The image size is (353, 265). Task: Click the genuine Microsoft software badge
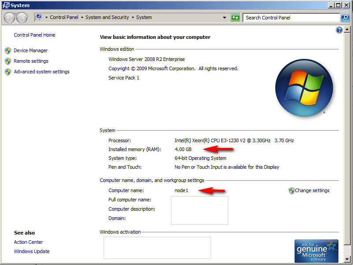coord(316,251)
